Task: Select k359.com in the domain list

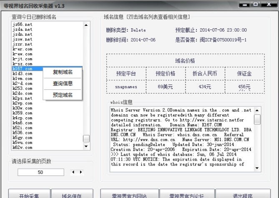Action: click(23, 113)
